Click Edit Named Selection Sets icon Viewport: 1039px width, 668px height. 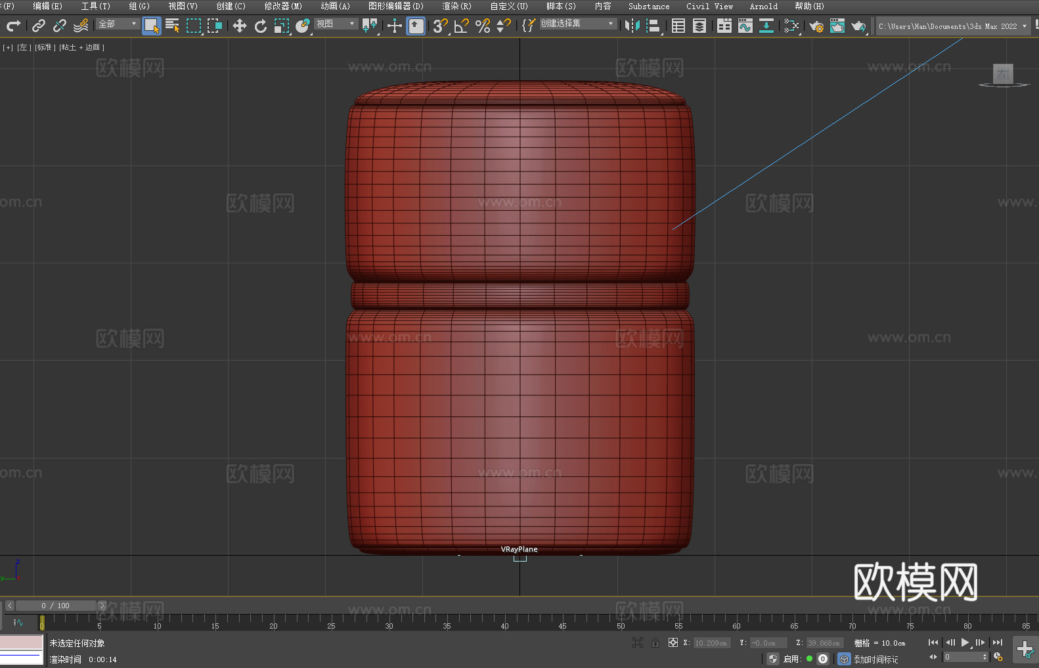(528, 26)
